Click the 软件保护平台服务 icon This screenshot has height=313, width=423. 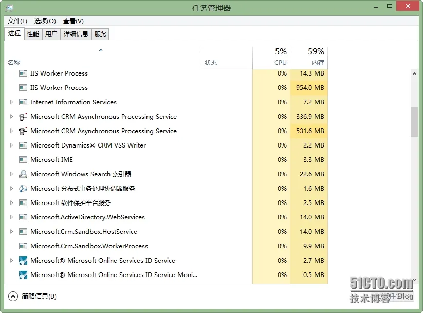(x=23, y=202)
